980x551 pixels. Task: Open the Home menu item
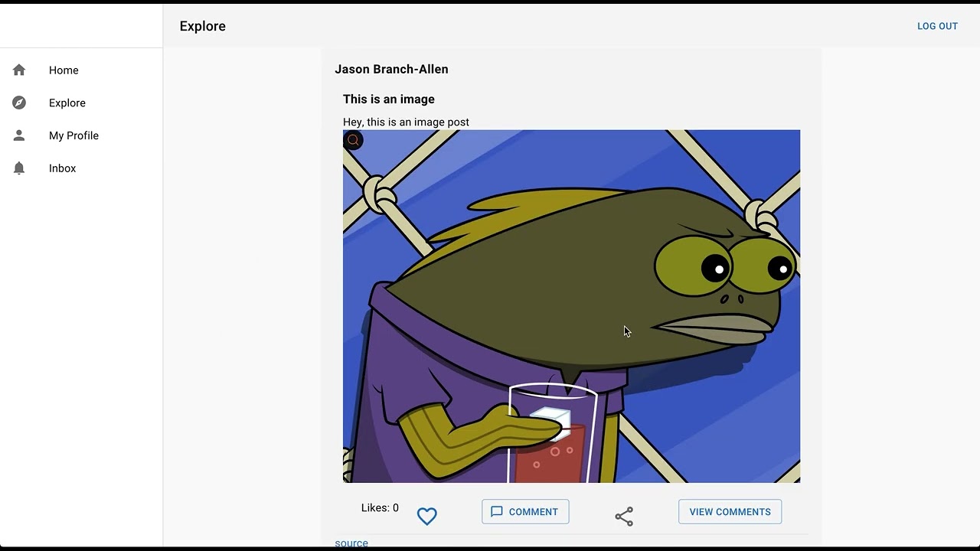tap(81, 70)
